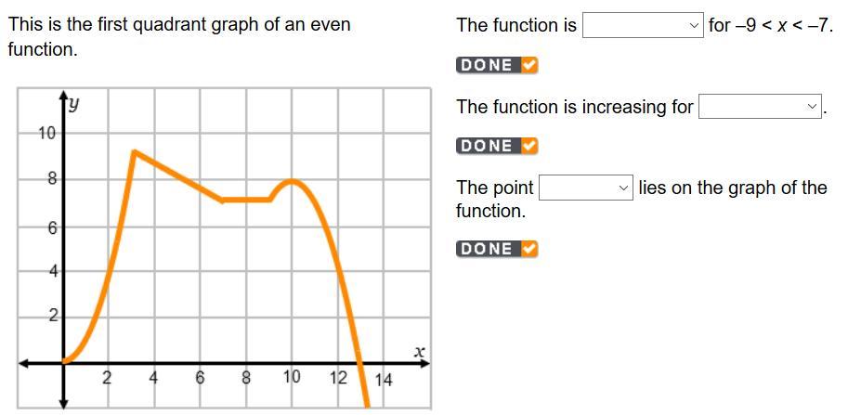Click the orange checkmark on second DONE
This screenshot has width=861, height=415.
coord(528,146)
